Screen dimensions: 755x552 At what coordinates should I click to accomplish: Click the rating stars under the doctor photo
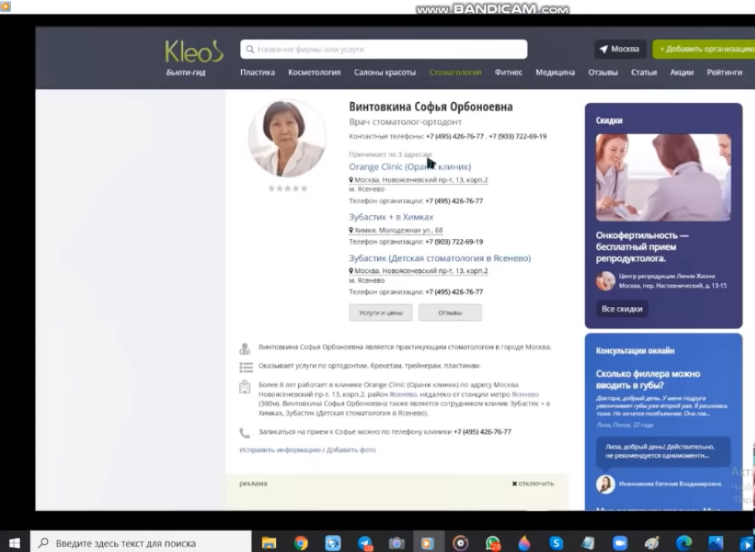287,189
